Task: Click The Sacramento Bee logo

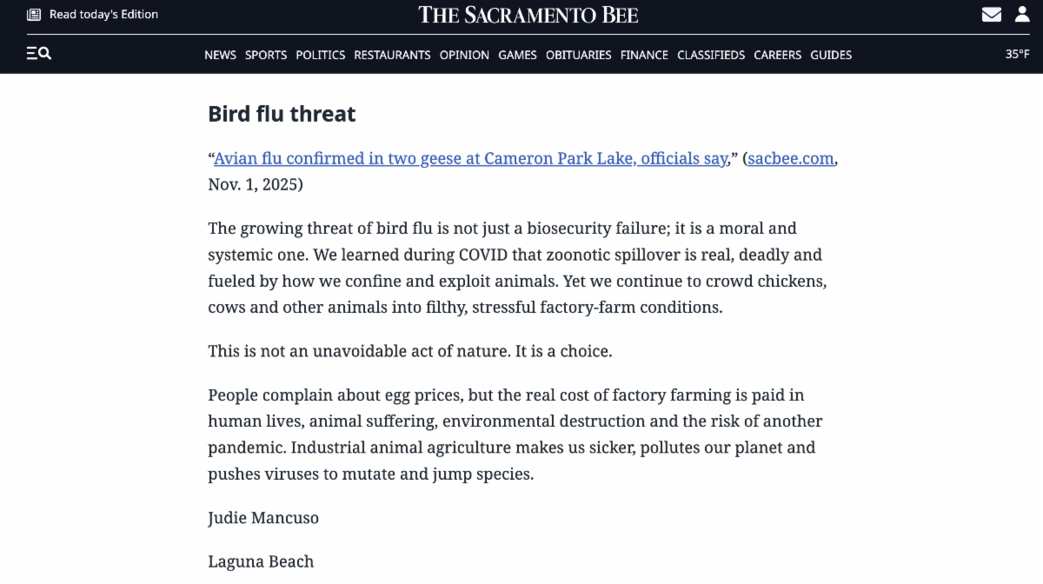Action: click(528, 15)
